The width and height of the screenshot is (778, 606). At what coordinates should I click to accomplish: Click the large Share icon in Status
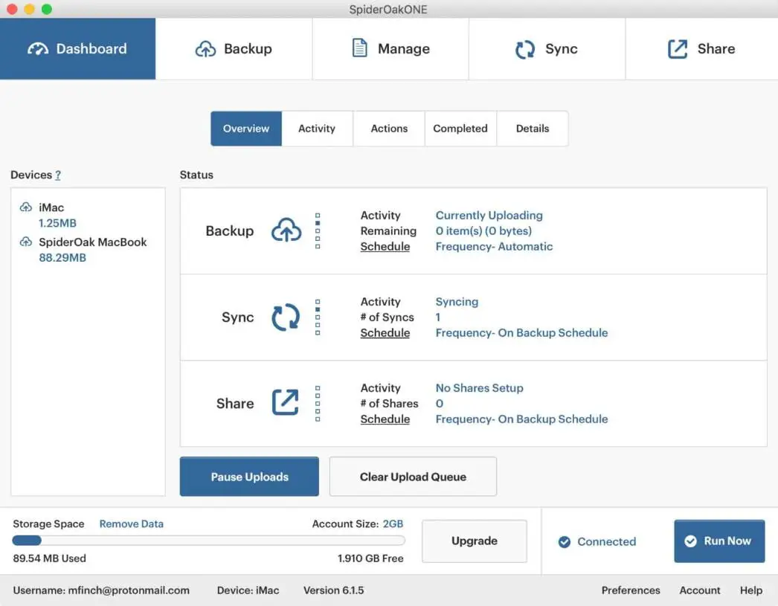286,402
